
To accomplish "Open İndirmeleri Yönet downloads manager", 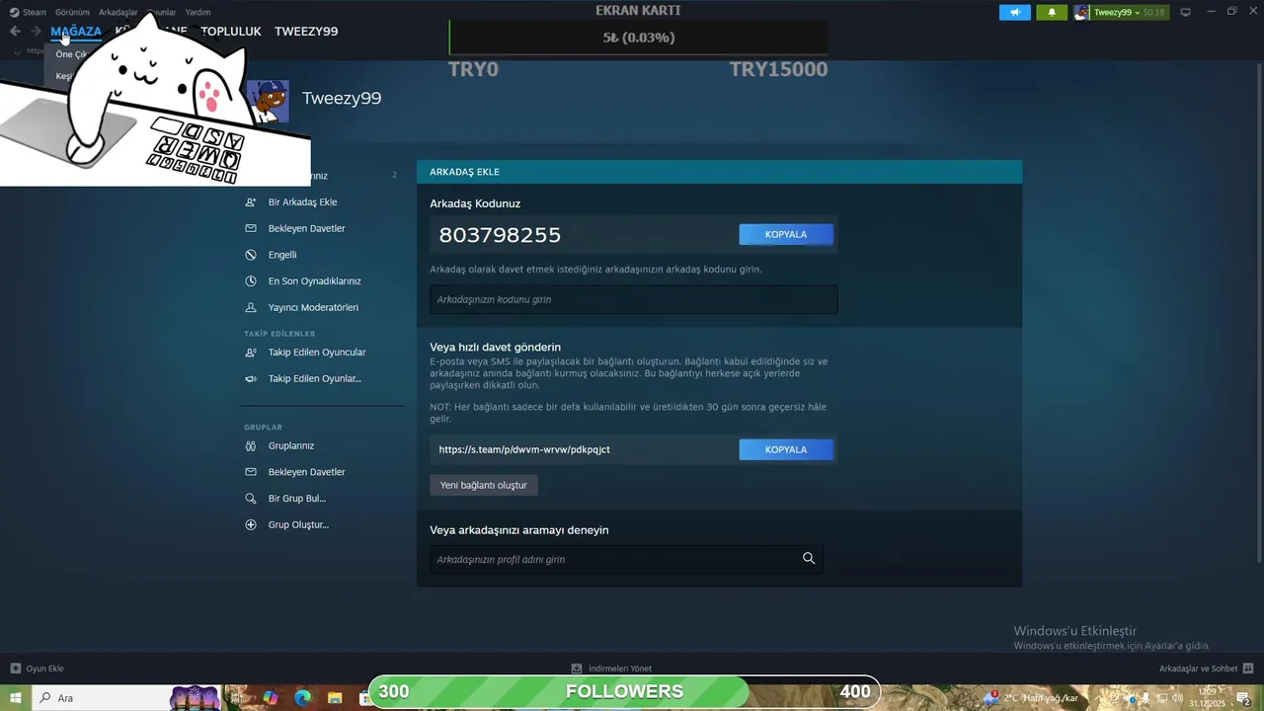I will (612, 669).
